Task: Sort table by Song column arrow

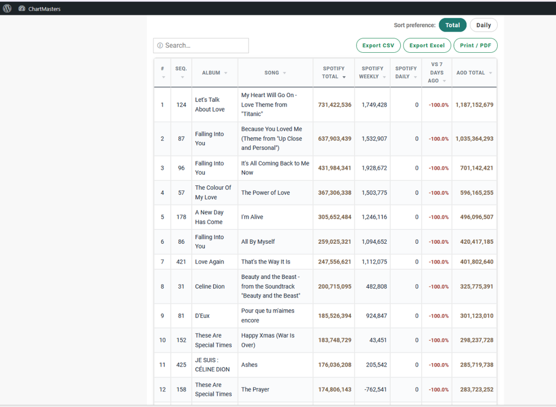Action: tap(284, 73)
